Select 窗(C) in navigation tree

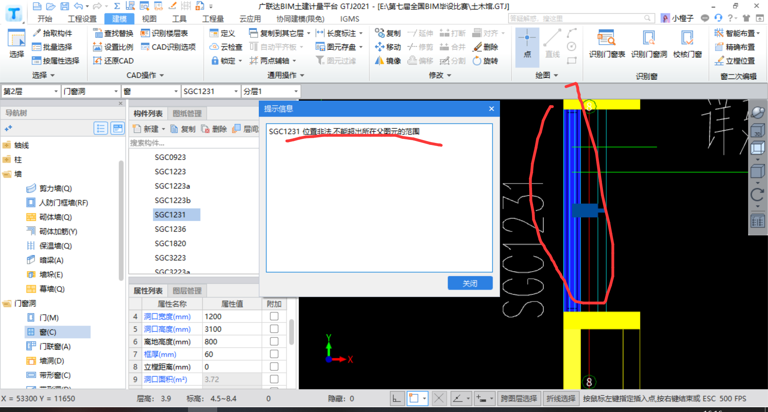click(x=58, y=332)
